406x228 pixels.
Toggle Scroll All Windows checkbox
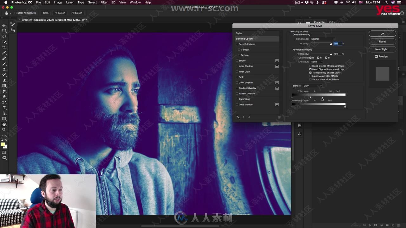coord(16,13)
